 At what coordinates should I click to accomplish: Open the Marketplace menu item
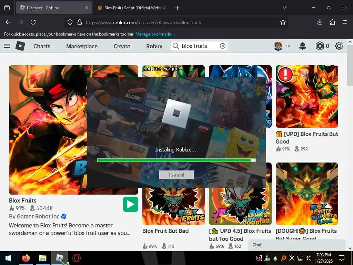pyautogui.click(x=82, y=46)
